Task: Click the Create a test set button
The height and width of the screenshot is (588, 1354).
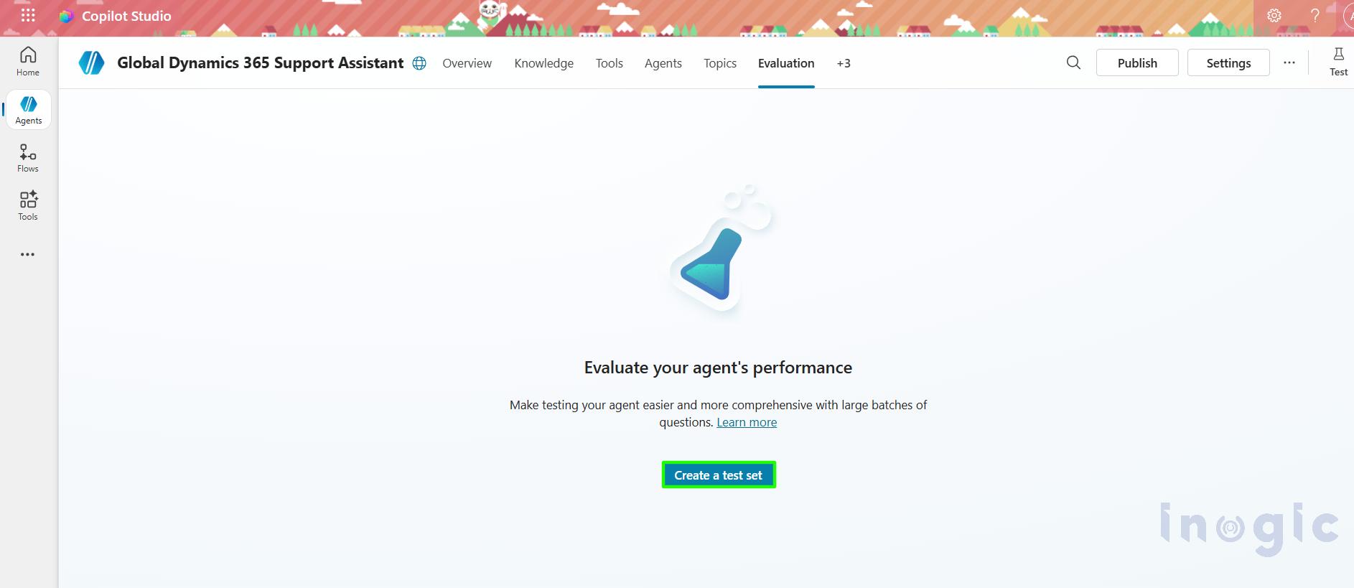Action: (x=718, y=475)
